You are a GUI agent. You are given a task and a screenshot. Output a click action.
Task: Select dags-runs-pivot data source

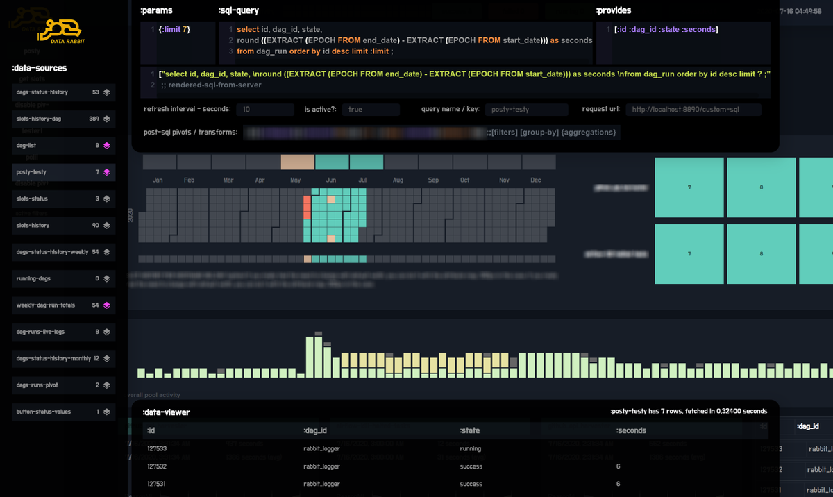click(63, 385)
